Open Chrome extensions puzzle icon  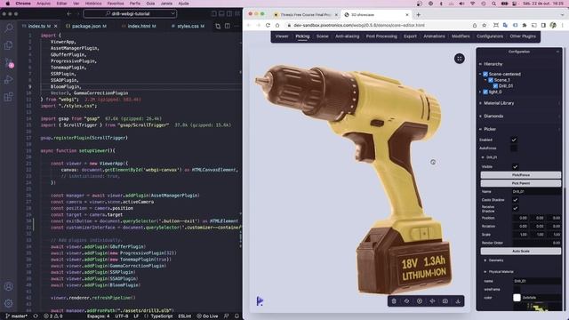[x=525, y=26]
